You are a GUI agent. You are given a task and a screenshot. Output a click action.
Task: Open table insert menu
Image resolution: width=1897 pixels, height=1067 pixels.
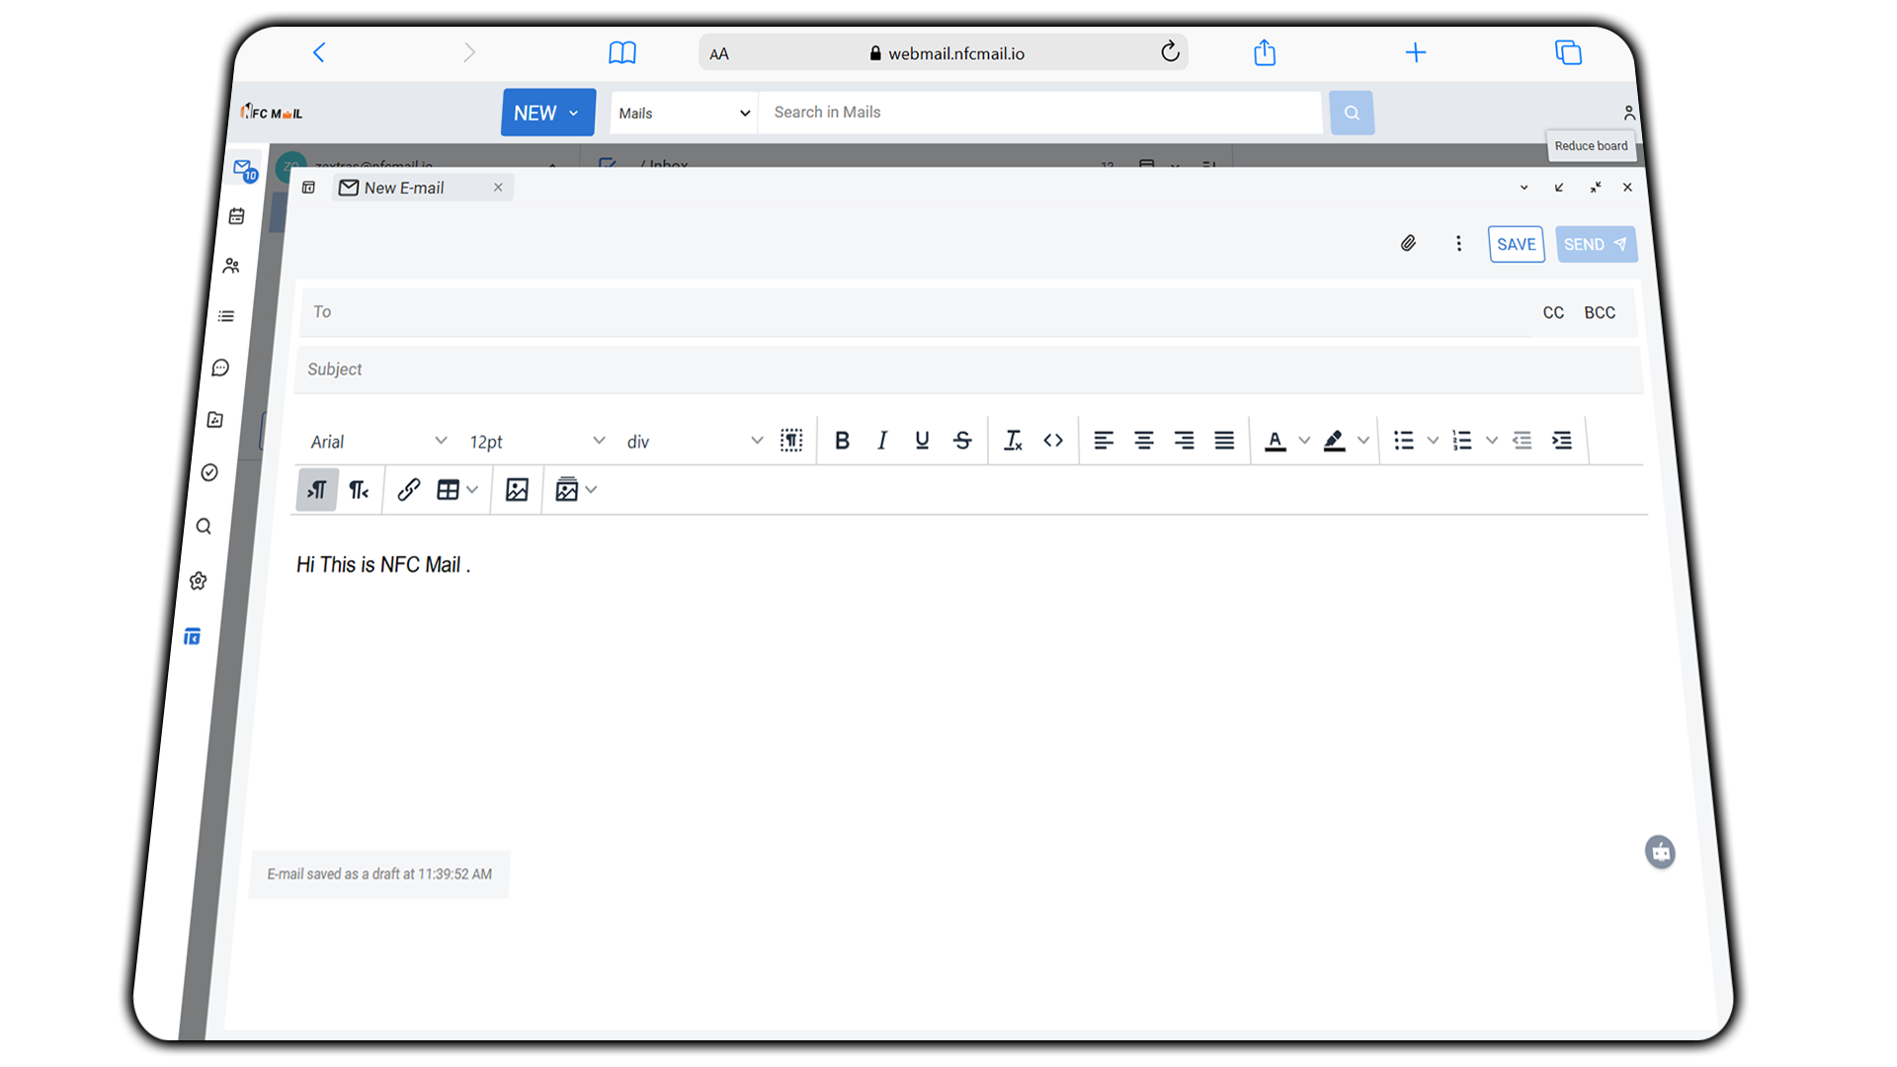pyautogui.click(x=457, y=490)
